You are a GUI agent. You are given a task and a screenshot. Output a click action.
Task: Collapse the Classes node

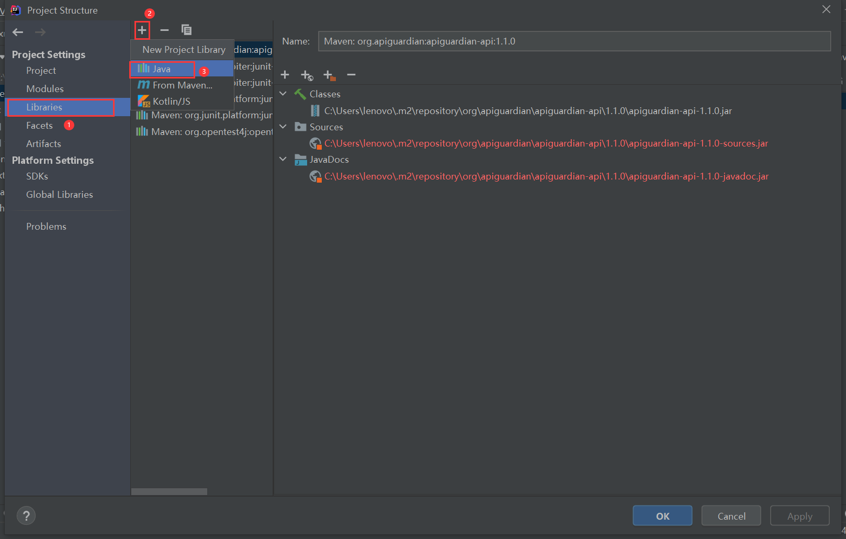(283, 94)
